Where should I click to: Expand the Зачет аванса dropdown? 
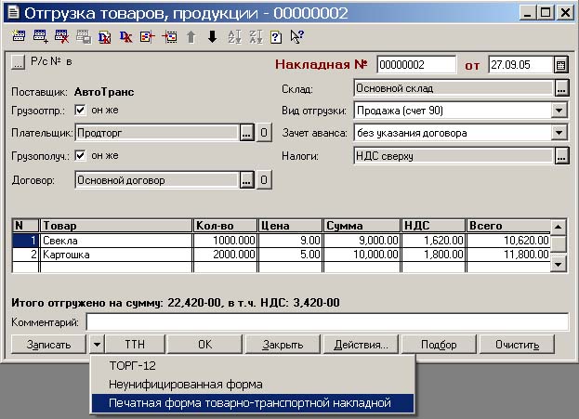click(559, 133)
